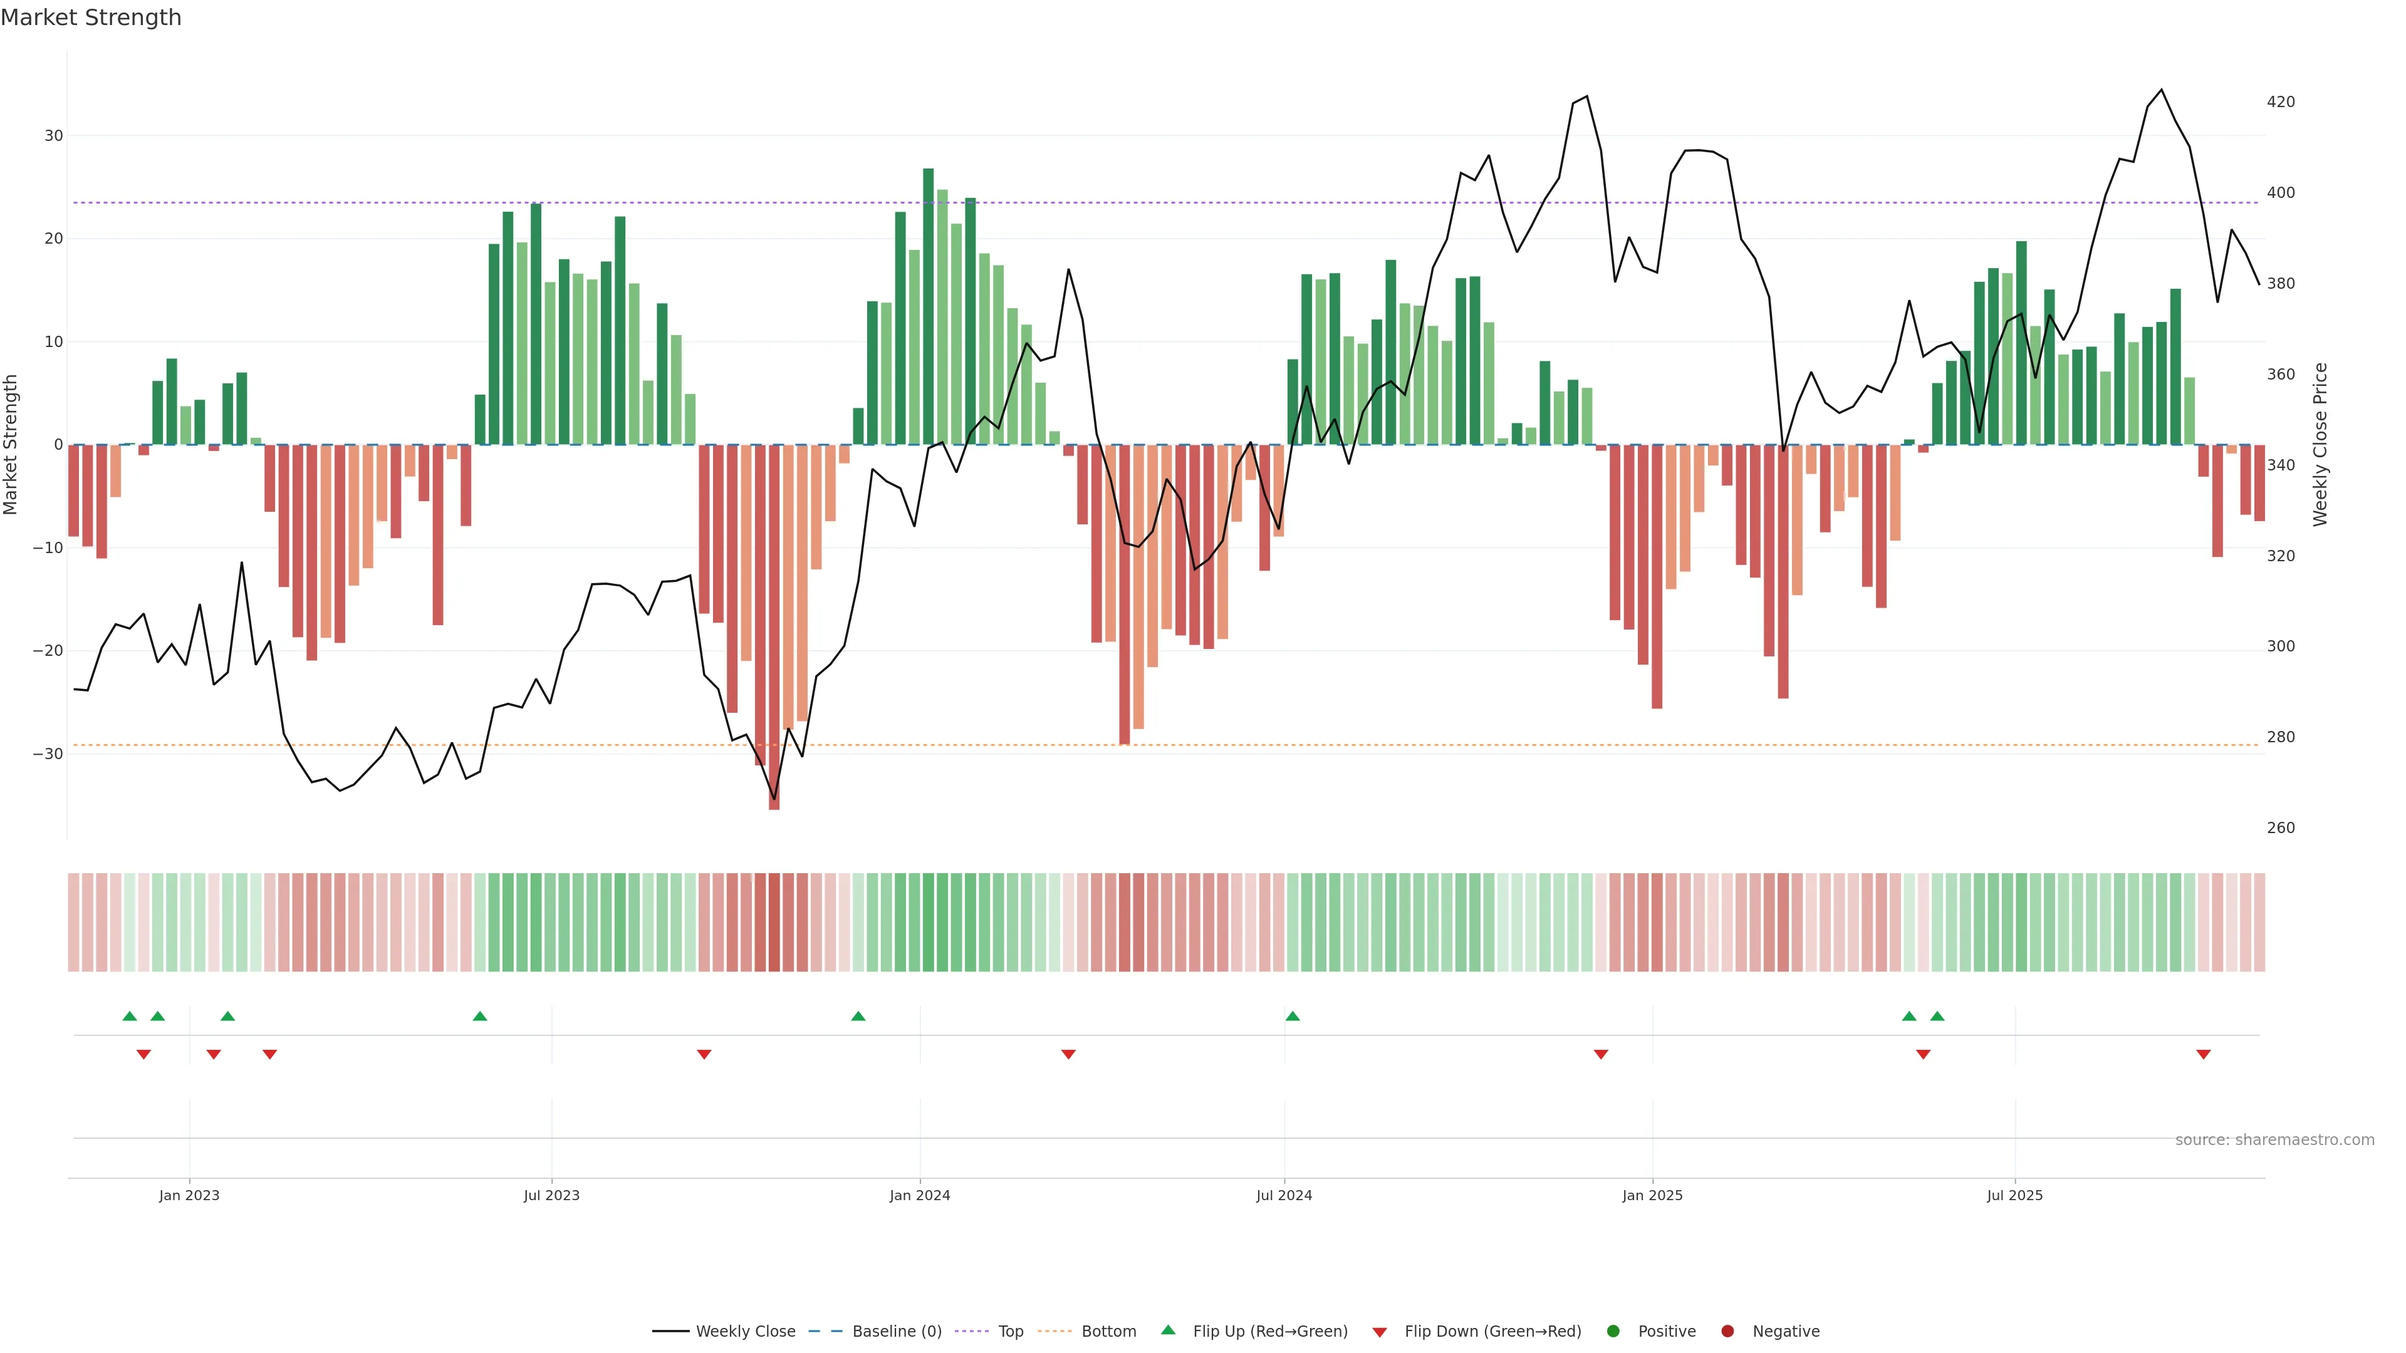2406x1353 pixels.
Task: Click the last red flip-down marker after Jul 2025
Action: (2204, 1054)
